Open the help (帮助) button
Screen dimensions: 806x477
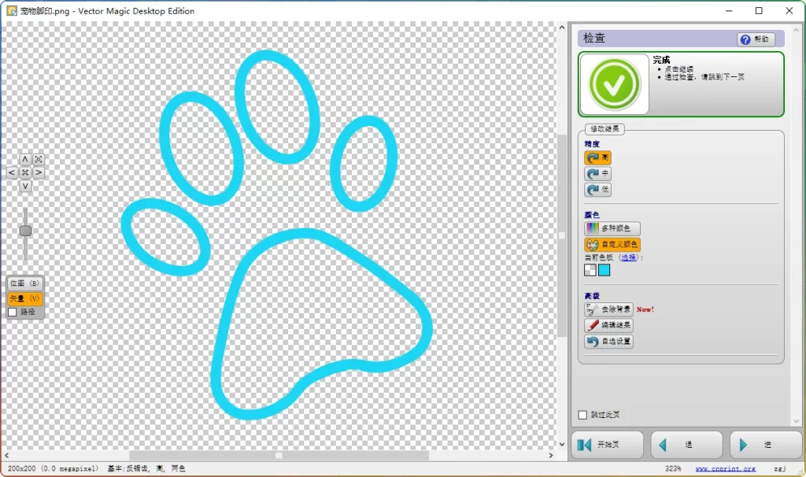756,39
